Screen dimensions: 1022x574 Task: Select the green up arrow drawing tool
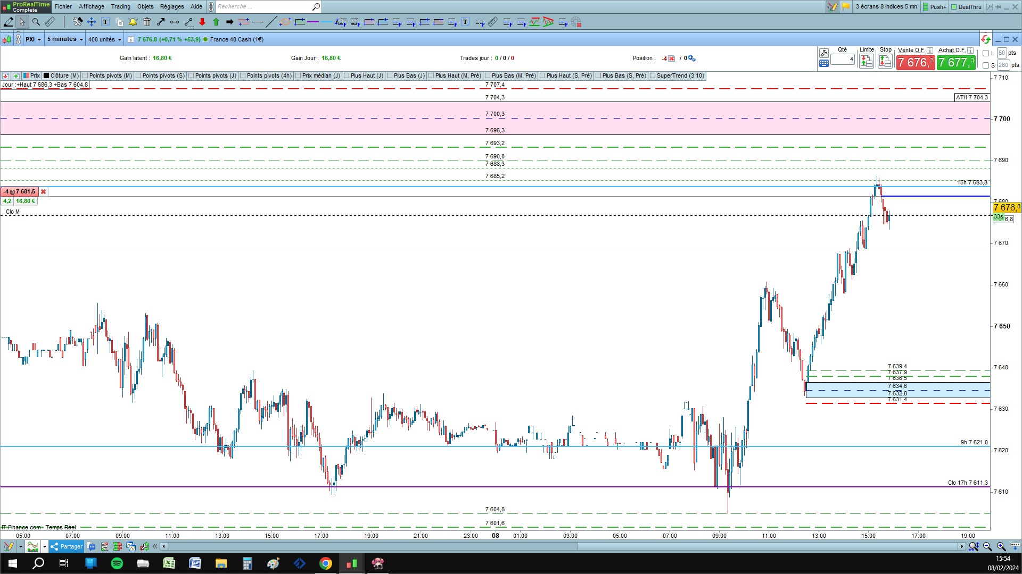click(x=216, y=22)
